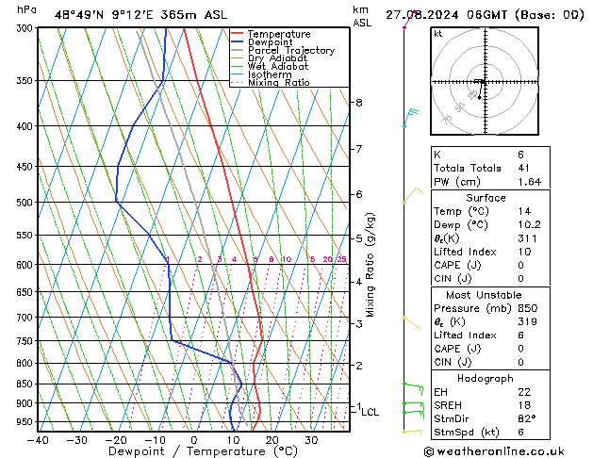The height and width of the screenshot is (458, 593).
Task: Click the surface theta-e value 311
Action: pos(528,238)
